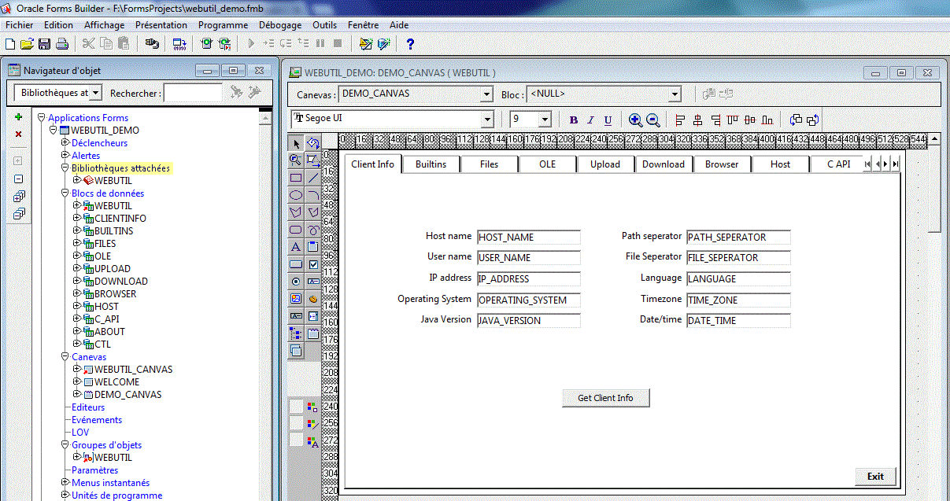Screen dimensions: 950x501
Task: Click the Align Left layout icon
Action: tap(679, 119)
